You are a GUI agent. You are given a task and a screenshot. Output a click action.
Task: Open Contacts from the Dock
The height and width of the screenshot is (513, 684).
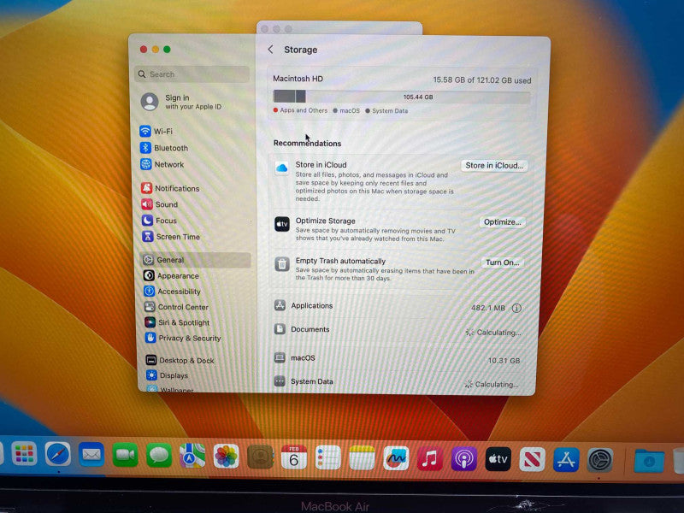pyautogui.click(x=260, y=457)
